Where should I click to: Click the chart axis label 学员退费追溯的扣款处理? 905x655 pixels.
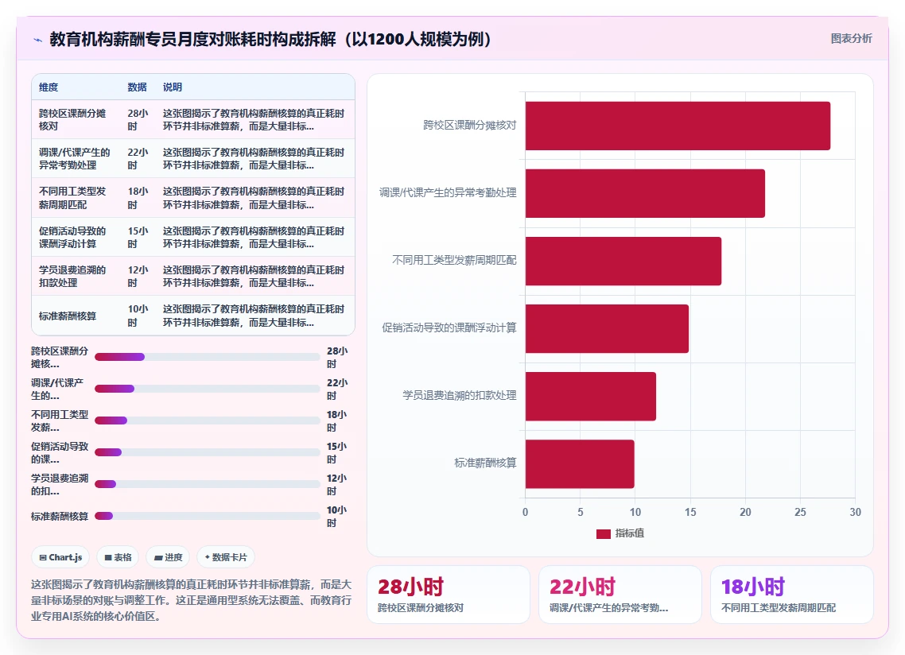point(460,395)
